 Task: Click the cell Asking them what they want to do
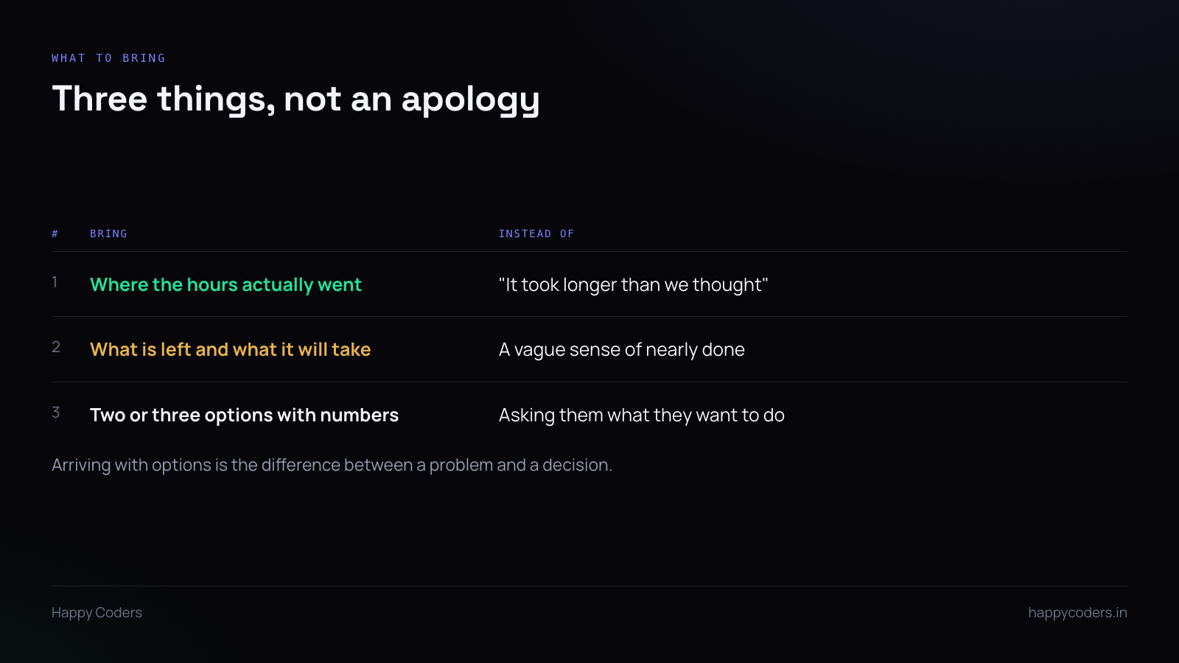click(642, 415)
